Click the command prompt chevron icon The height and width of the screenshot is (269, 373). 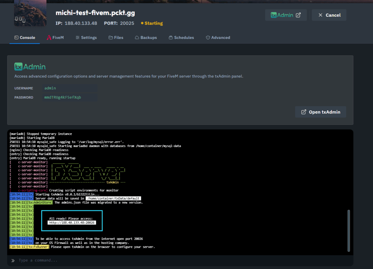point(13,260)
